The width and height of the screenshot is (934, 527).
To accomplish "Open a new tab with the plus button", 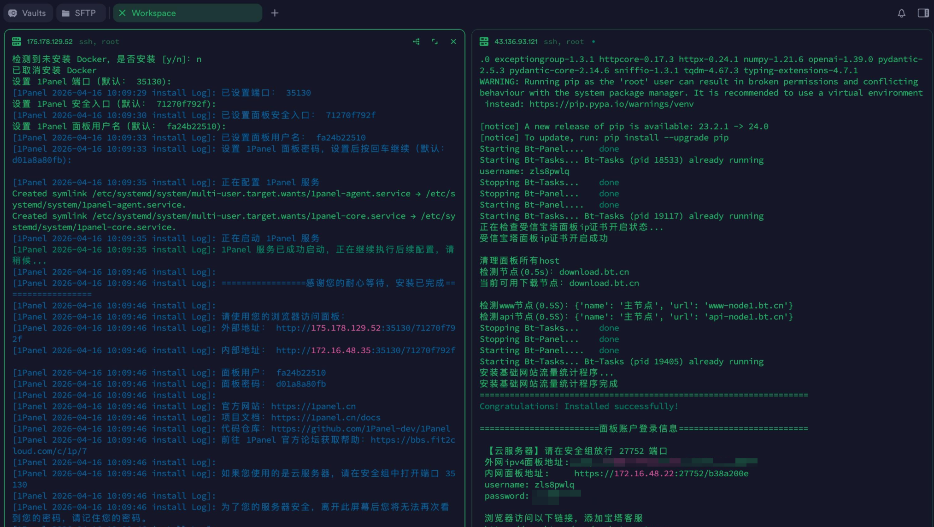I will [275, 13].
